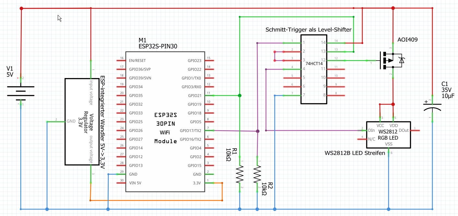Click the GPIO4 pin label
458x216 pixels.
[196, 148]
